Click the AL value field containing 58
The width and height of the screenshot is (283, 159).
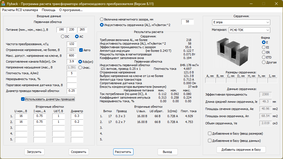(x=187, y=22)
